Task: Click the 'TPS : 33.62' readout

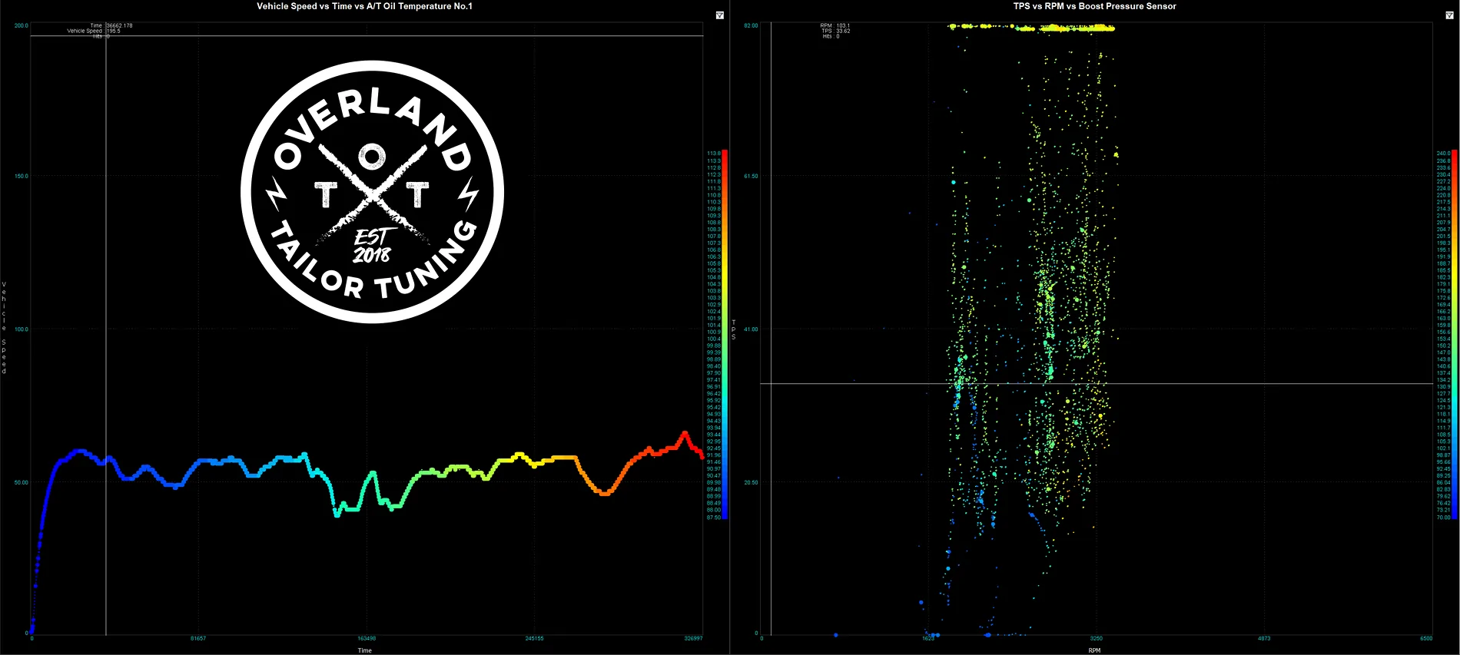Action: click(x=836, y=31)
